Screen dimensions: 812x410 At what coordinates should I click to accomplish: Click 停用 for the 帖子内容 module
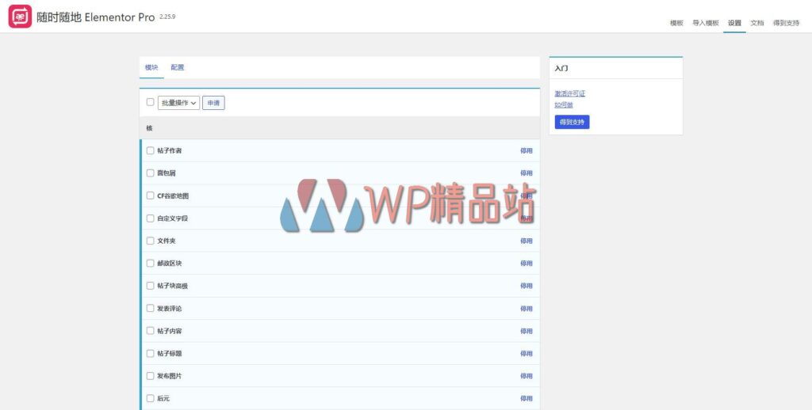click(x=527, y=331)
